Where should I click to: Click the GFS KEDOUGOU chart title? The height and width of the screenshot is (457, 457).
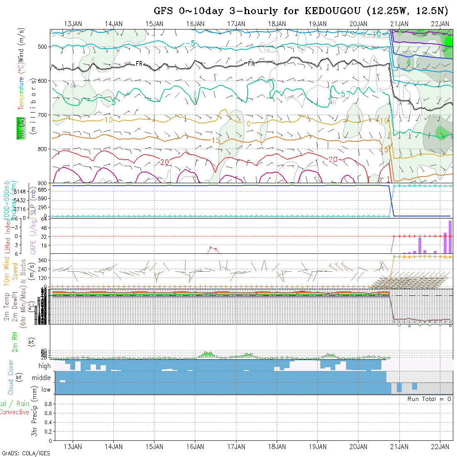303,11
